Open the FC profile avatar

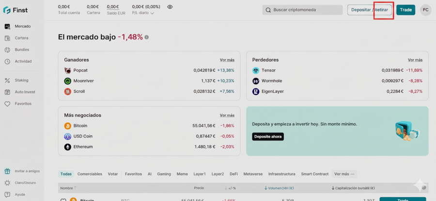coord(425,10)
